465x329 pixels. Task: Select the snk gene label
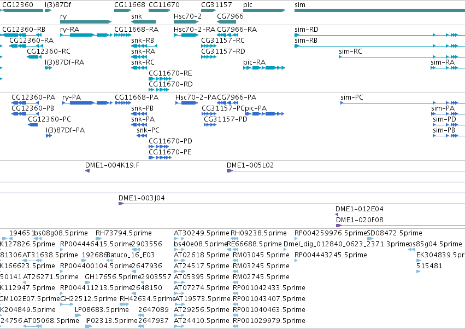(137, 16)
